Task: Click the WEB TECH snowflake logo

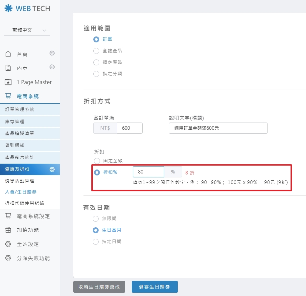Action: 8,9
